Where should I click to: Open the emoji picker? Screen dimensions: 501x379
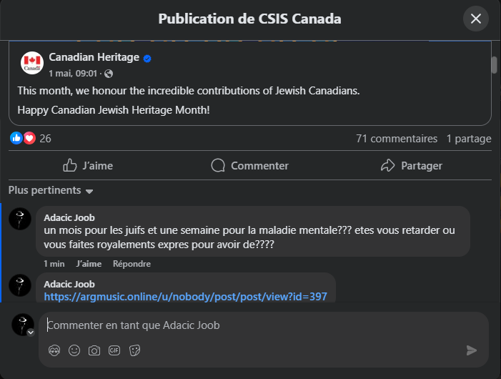(x=74, y=350)
